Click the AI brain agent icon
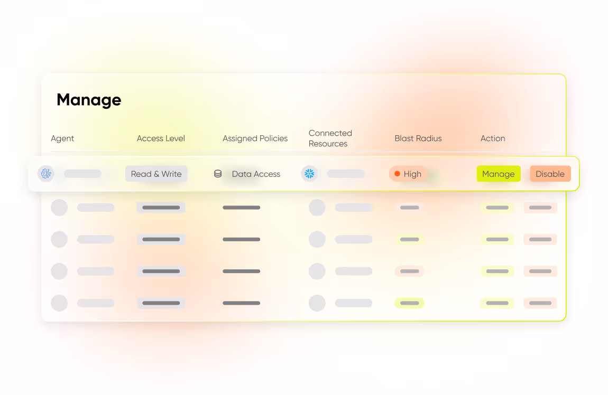Viewport: 608px width, 395px height. [x=46, y=173]
